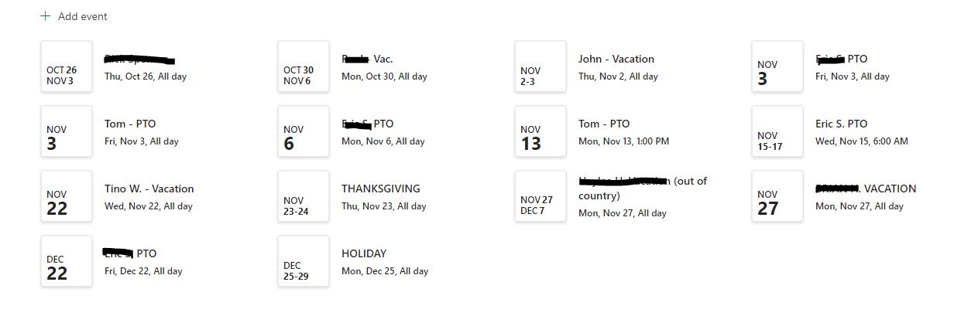Open the Tino W. - Vacation event
The width and height of the screenshot is (968, 316).
pyautogui.click(x=149, y=189)
